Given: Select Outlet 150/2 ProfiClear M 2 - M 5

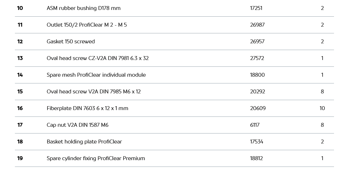Looking at the screenshot, I should point(87,25).
